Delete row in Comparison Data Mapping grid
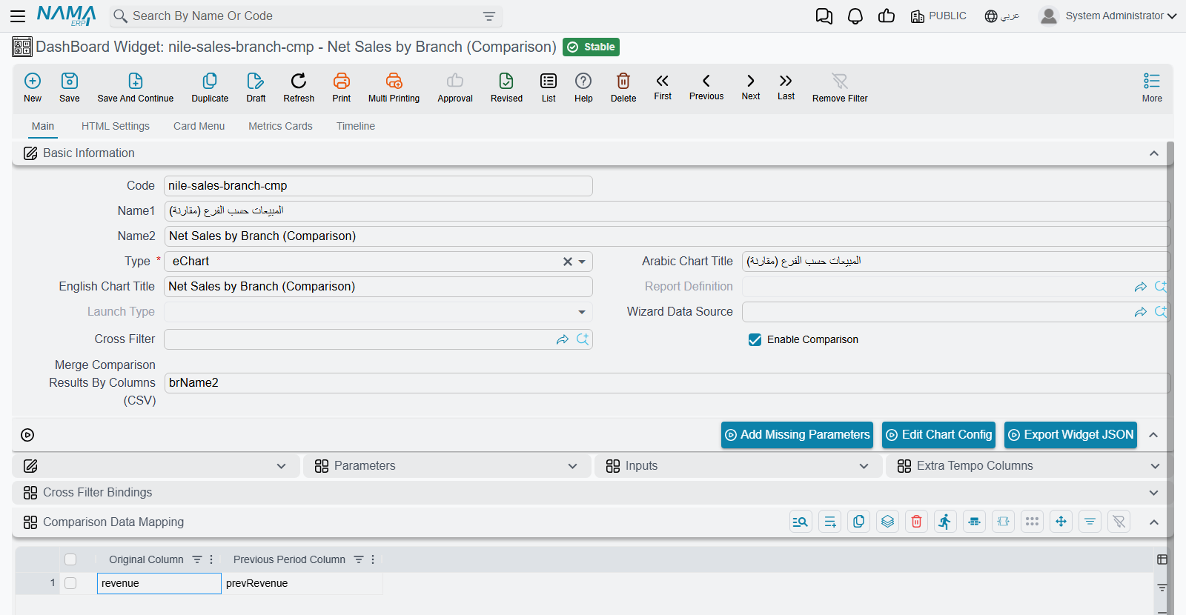 (916, 522)
